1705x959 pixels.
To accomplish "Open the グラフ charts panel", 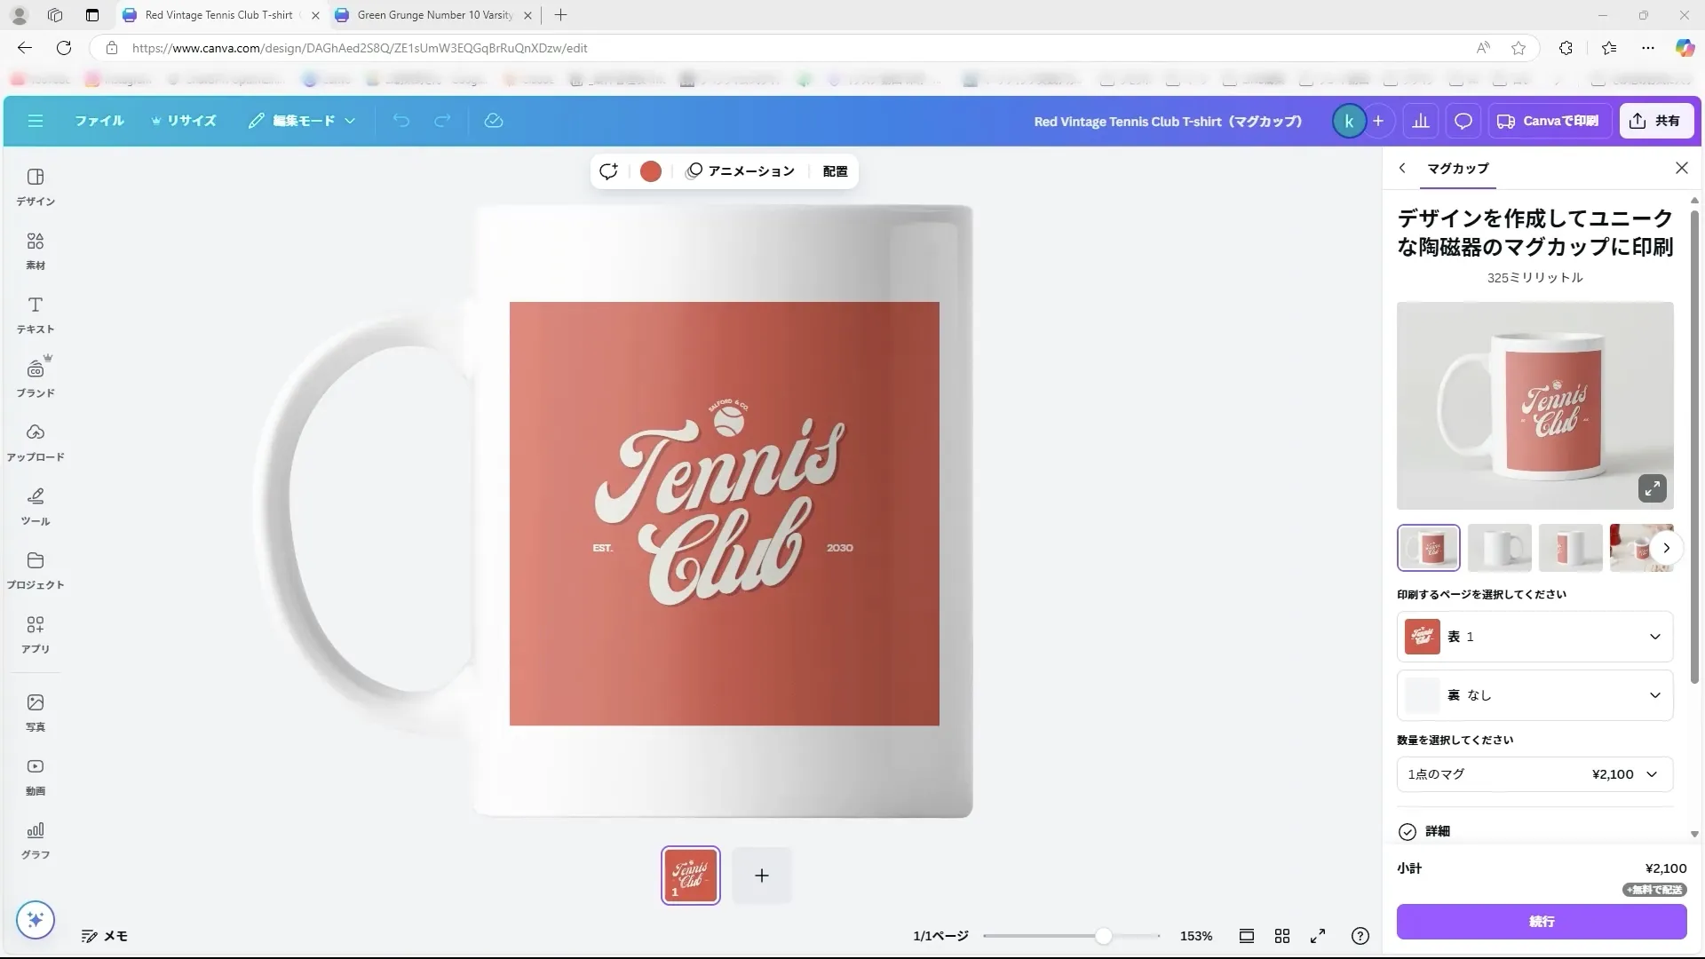I will point(35,840).
